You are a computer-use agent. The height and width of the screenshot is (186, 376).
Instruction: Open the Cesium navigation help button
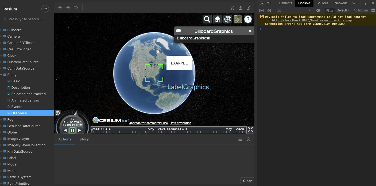[x=248, y=19]
